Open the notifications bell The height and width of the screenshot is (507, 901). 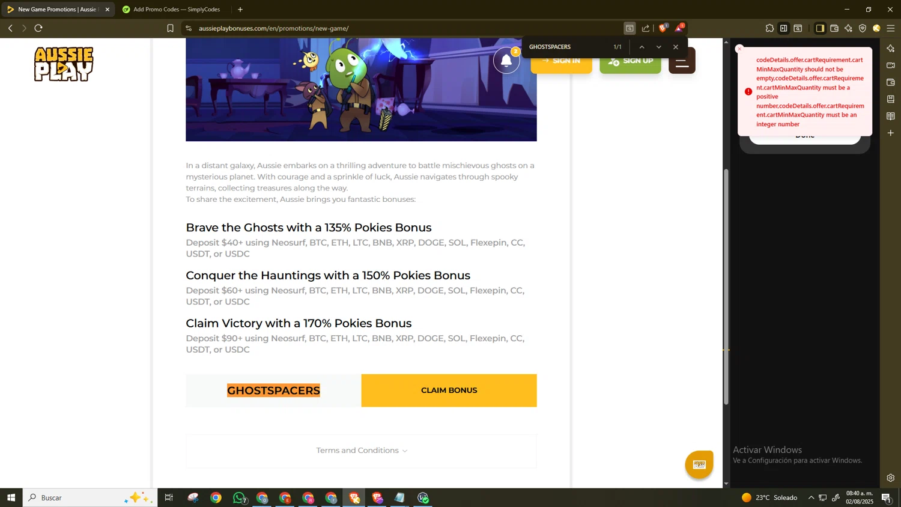click(x=506, y=61)
